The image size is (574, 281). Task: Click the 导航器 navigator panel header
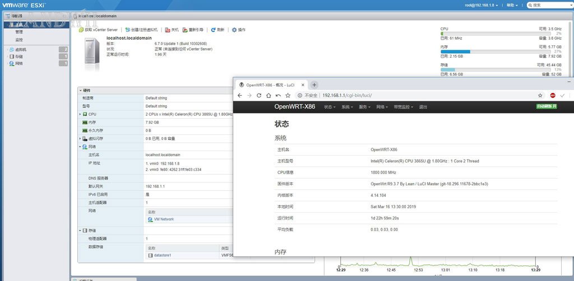(36, 16)
